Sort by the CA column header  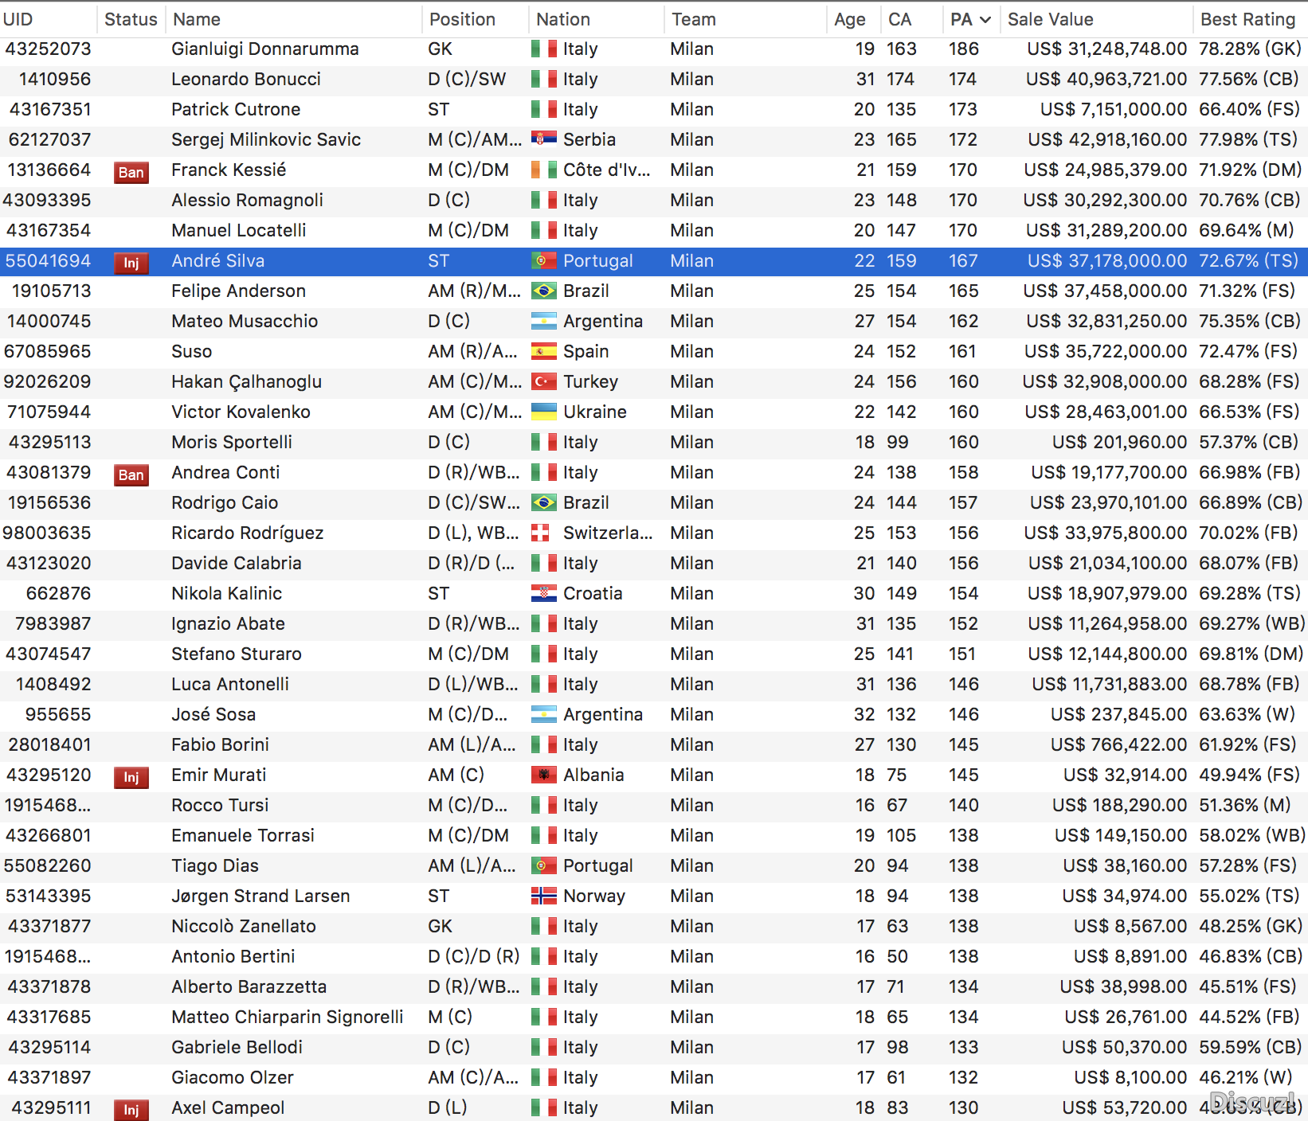point(899,19)
